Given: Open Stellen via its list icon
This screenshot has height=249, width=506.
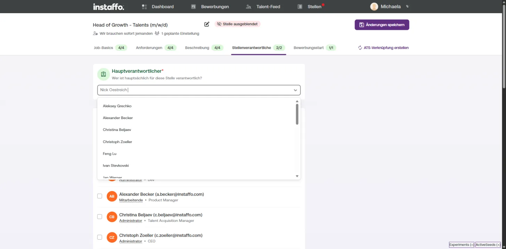Looking at the screenshot, I should [x=300, y=7].
